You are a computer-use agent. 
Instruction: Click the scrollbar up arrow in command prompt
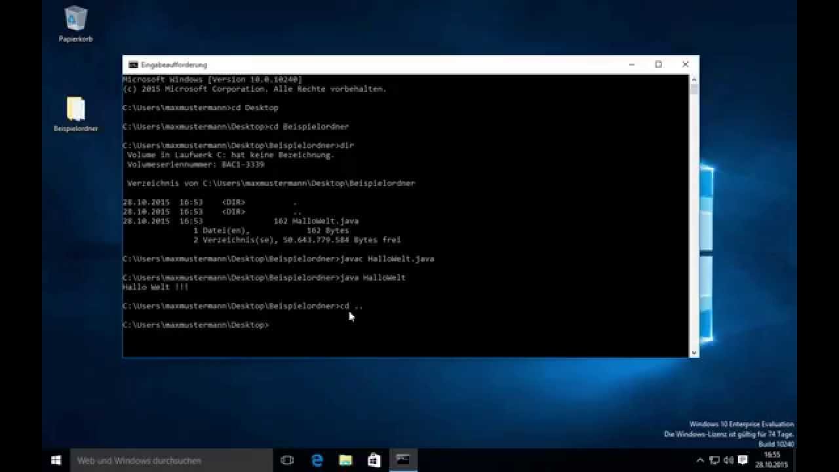694,79
